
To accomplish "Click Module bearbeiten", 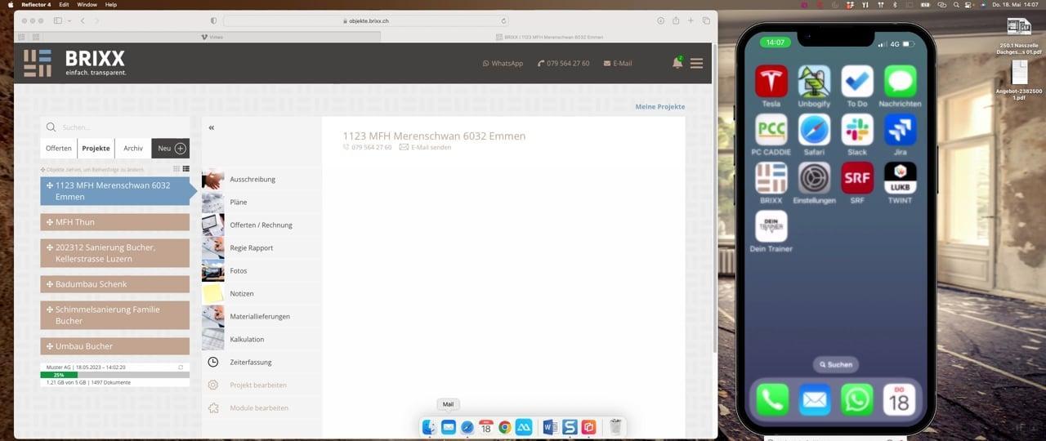I will point(261,408).
